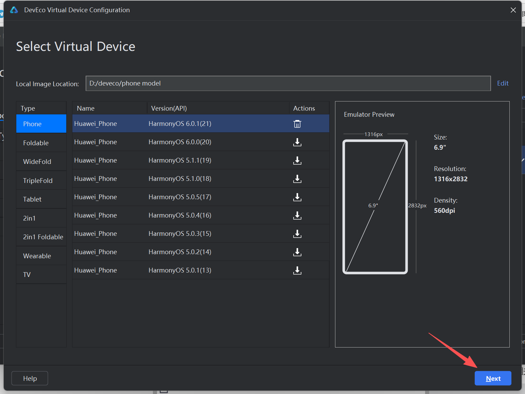Screen dimensions: 525x394
Task: Download the HarmonyOS 5.0.5(17) image
Action: [x=297, y=197]
